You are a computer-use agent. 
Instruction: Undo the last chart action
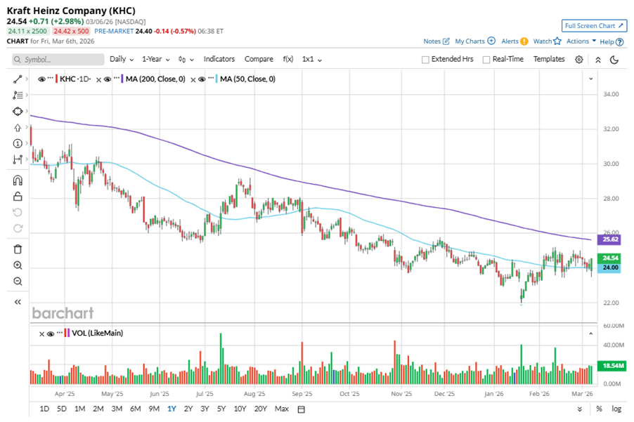pyautogui.click(x=18, y=213)
